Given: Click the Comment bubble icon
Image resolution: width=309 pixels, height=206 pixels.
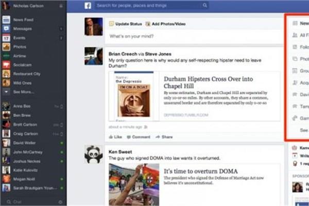Looking at the screenshot, I should (129, 137).
